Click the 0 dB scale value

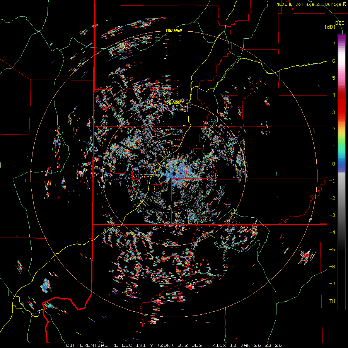click(334, 164)
